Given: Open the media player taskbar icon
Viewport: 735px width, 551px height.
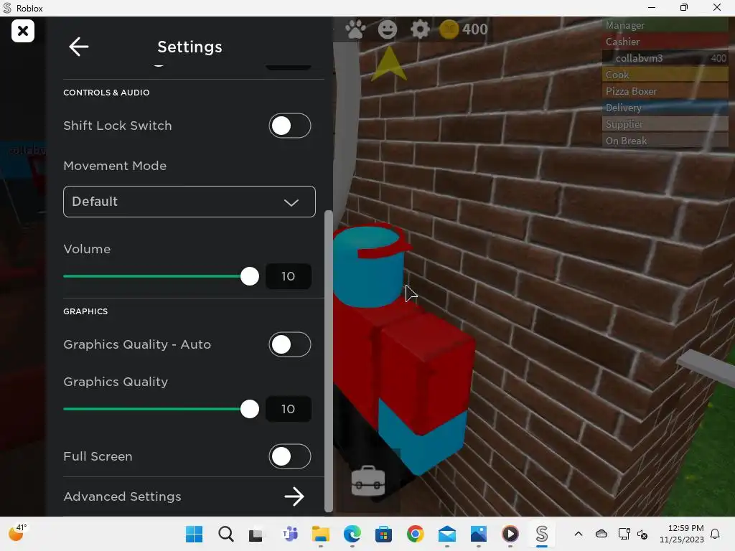Looking at the screenshot, I should pos(510,534).
